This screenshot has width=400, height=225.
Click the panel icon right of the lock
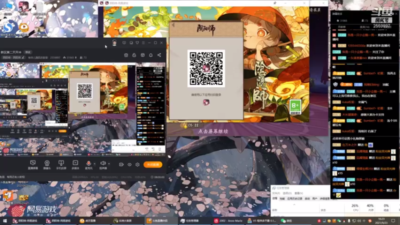[x=142, y=55]
